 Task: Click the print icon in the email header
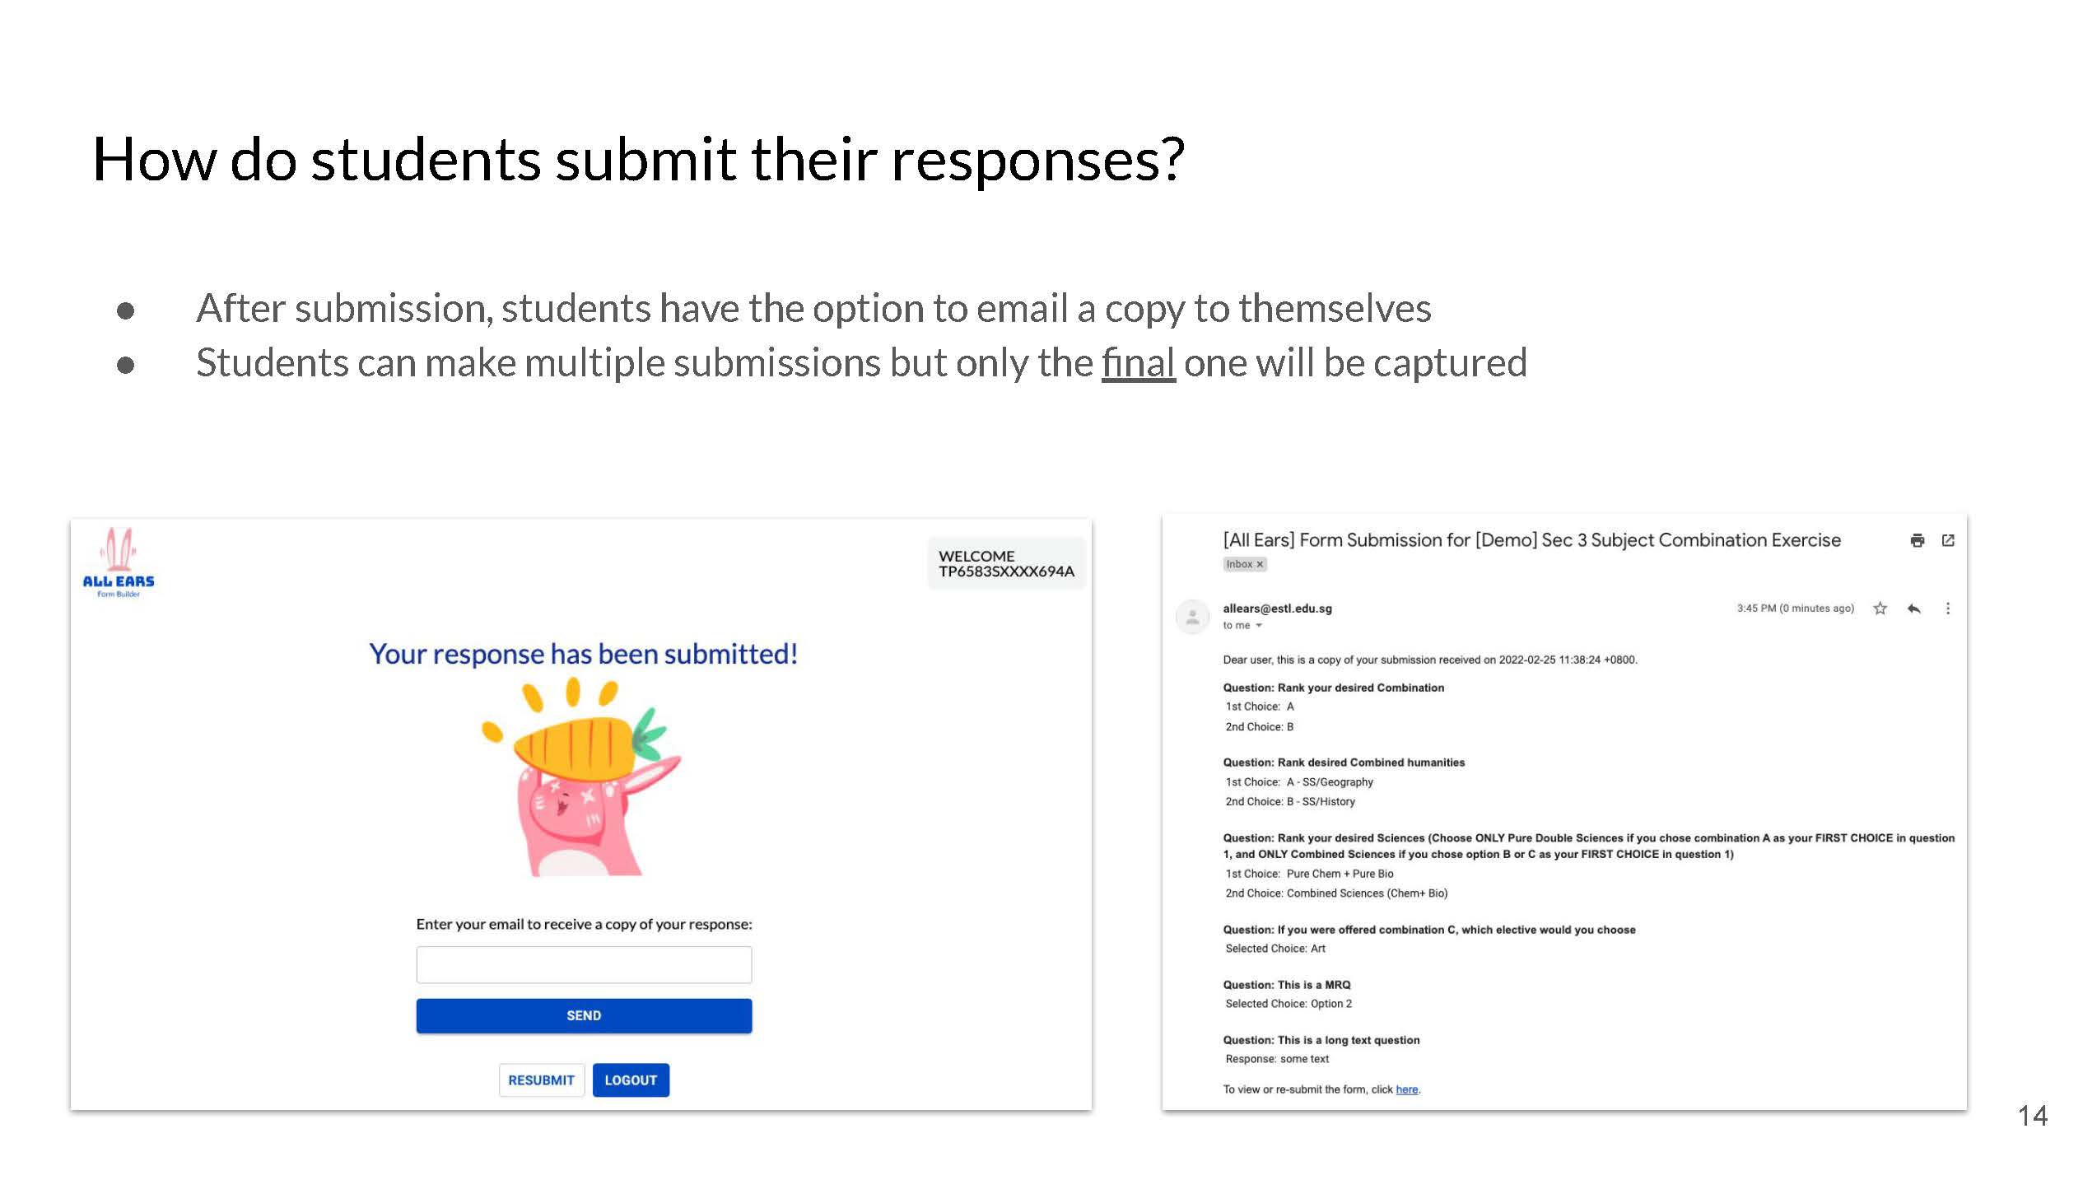click(x=1917, y=540)
